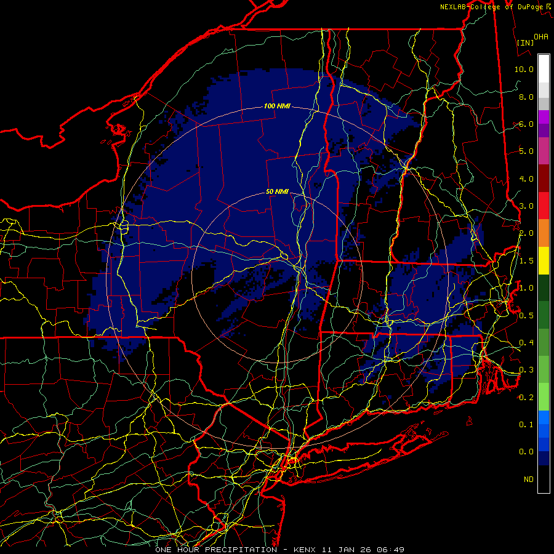Click the "ND" no-data label
Image resolution: width=554 pixels, height=554 pixels.
(x=529, y=480)
